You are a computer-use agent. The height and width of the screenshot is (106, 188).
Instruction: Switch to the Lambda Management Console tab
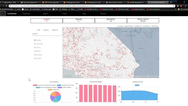[137, 2]
